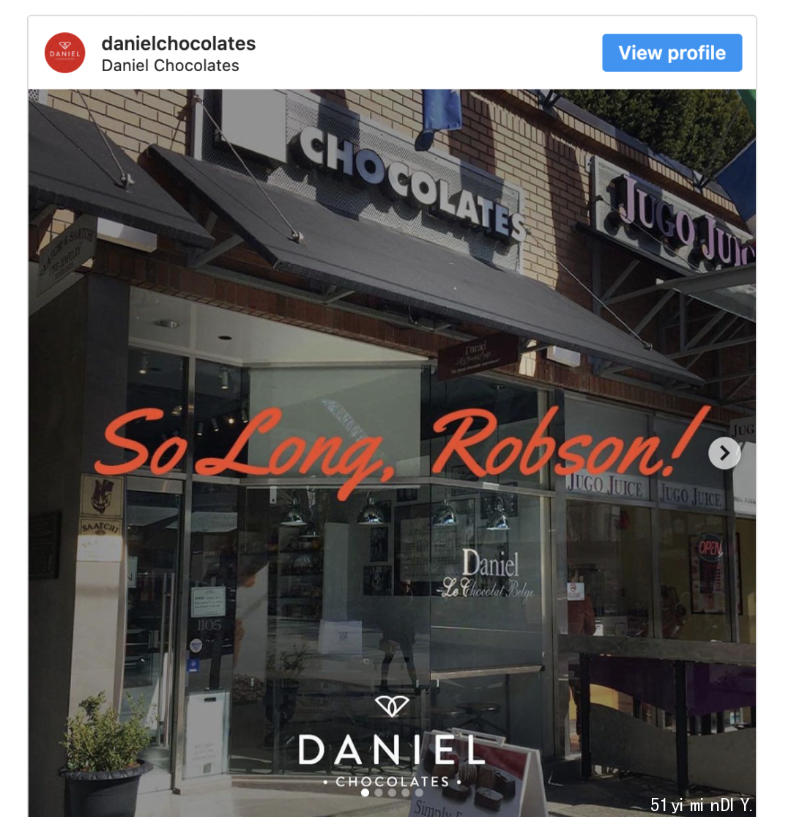Image resolution: width=791 pixels, height=817 pixels.
Task: Click the red Daniel Chocolates profile avatar
Action: (64, 53)
